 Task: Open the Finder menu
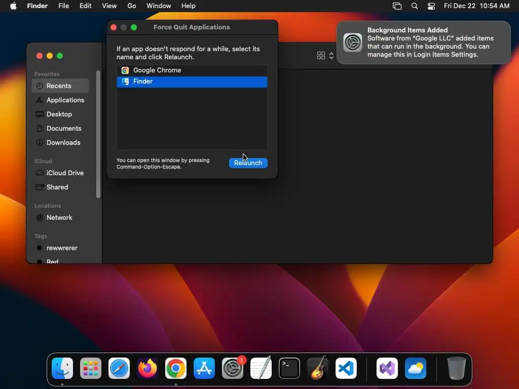click(38, 6)
